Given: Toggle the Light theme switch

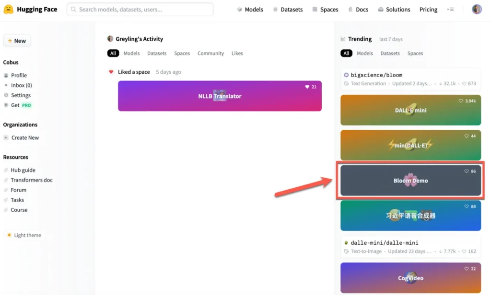Looking at the screenshot, I should point(24,235).
